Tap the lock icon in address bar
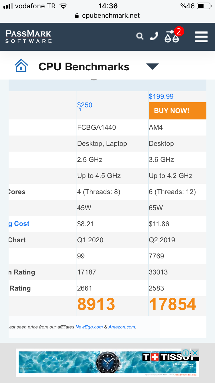Viewport: 215px width, 383px height. click(x=77, y=16)
